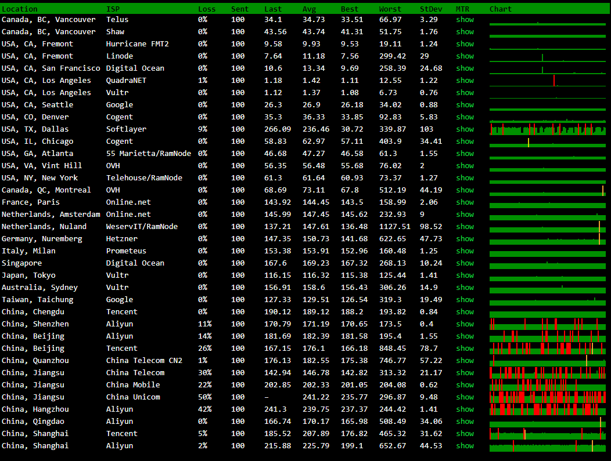The height and width of the screenshot is (461, 611).
Task: Show MTR for Nuremberg Hetzner
Action: click(465, 238)
